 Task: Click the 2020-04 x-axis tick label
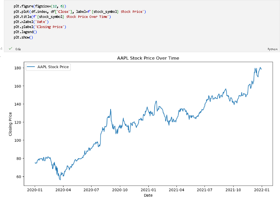(63, 190)
